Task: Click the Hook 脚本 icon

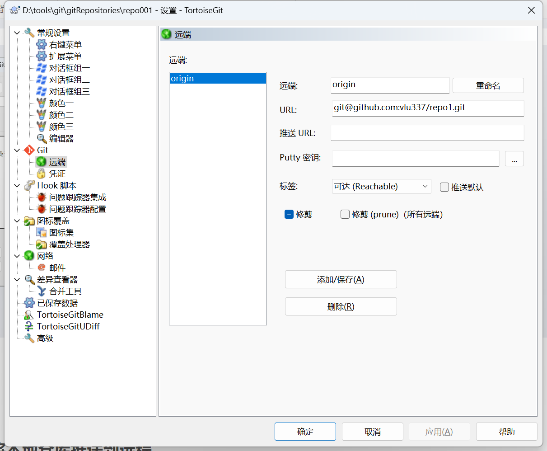Action: pos(29,185)
